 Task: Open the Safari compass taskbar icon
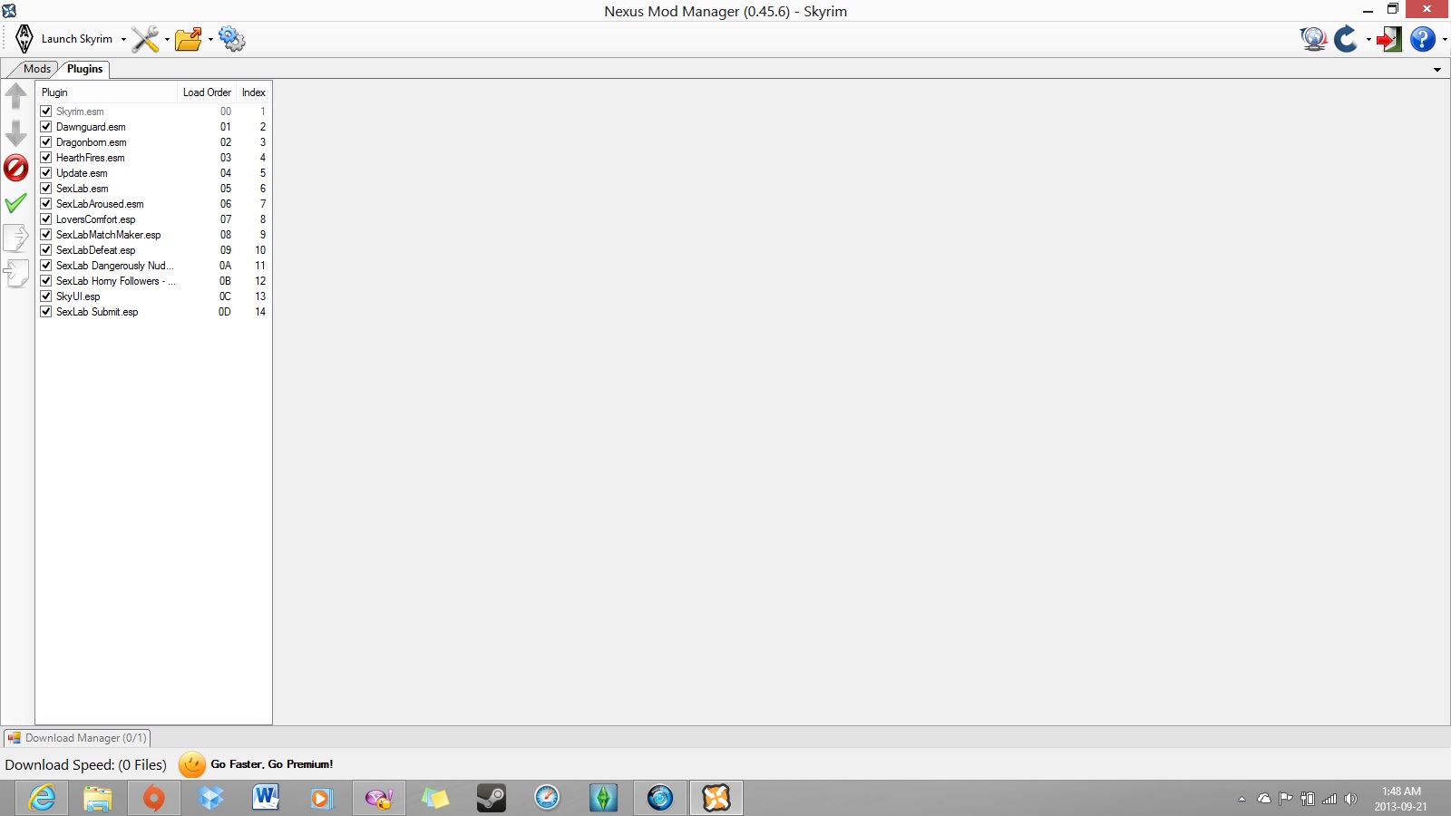click(x=548, y=798)
